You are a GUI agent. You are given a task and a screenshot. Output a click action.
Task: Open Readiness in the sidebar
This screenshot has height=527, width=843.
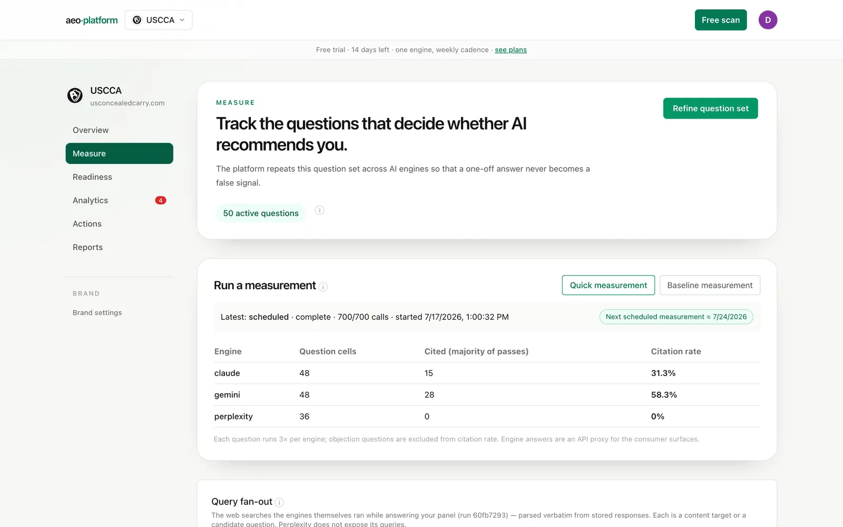point(119,177)
